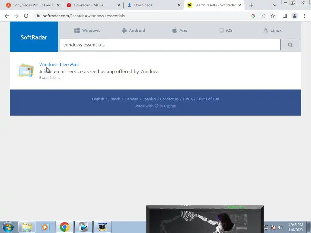Close the Downloads tab
The height and width of the screenshot is (233, 311).
pos(179,5)
